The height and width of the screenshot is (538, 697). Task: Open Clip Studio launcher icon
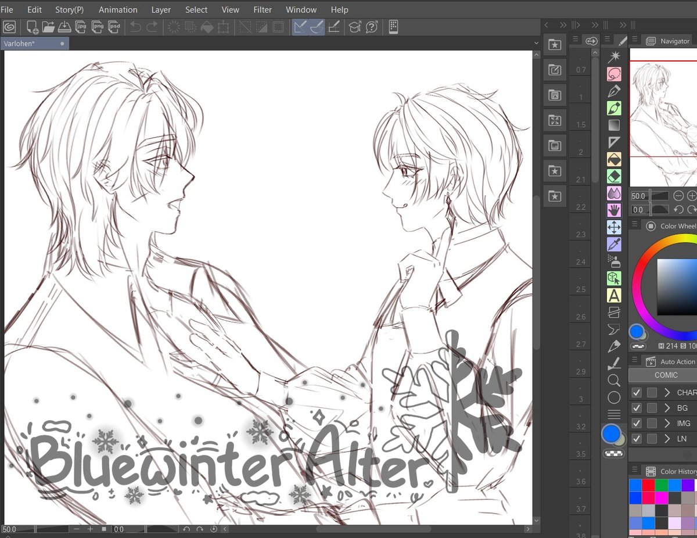pos(9,27)
